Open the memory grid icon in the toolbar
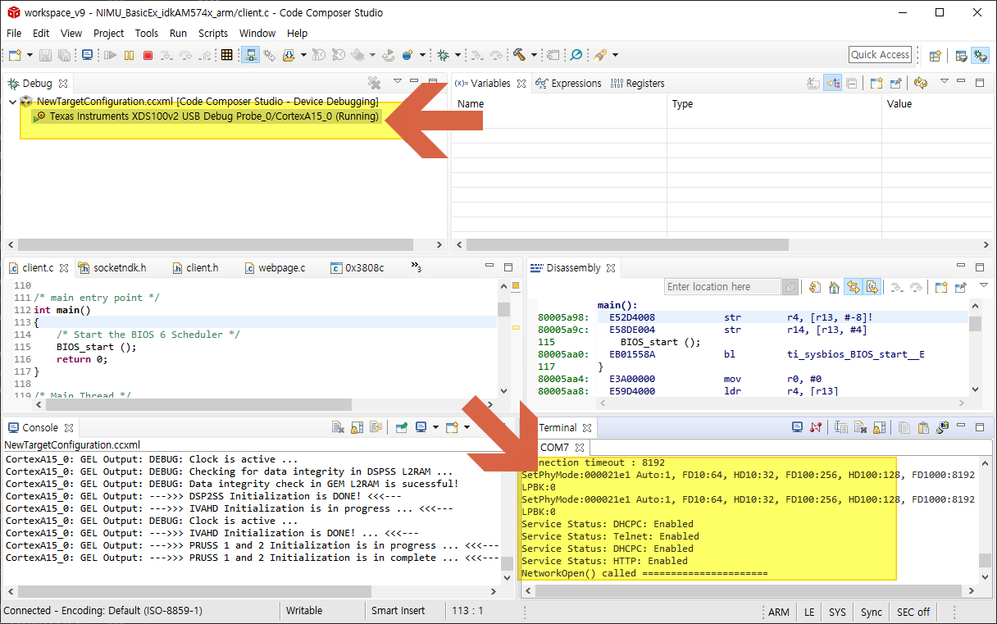 (227, 55)
